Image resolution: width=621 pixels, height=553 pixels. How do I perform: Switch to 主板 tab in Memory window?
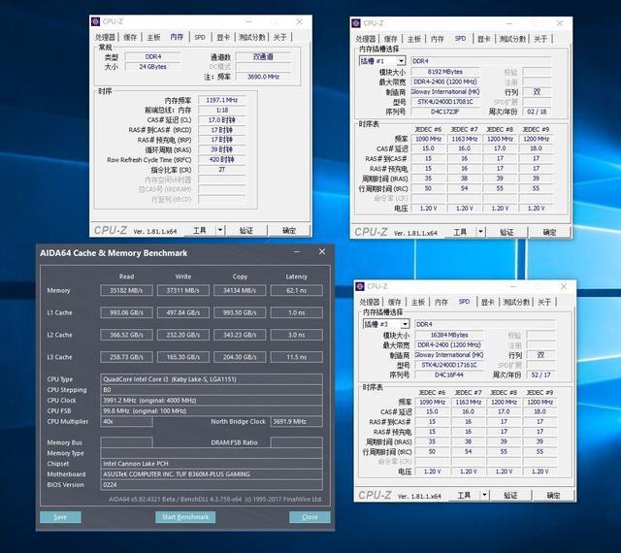(153, 37)
